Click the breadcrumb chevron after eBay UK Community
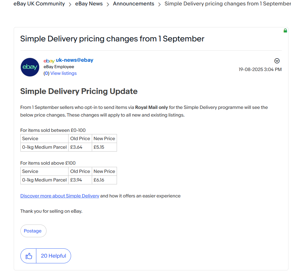This screenshot has width=291, height=271. coord(70,4)
